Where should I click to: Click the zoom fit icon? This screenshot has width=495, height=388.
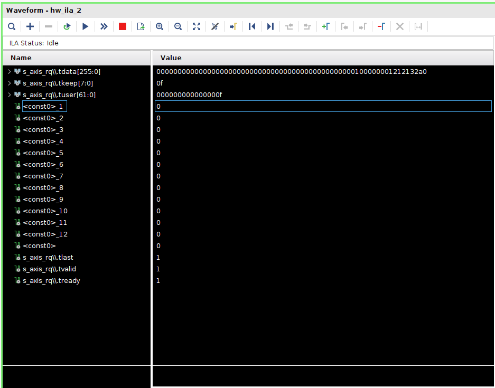(x=197, y=26)
